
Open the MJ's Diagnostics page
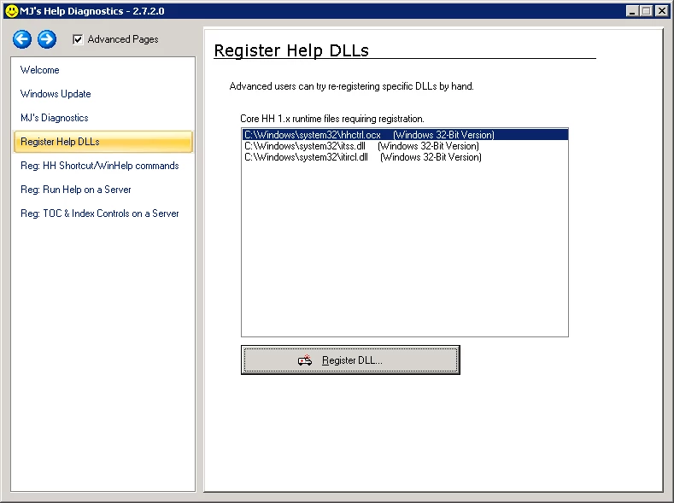coord(55,118)
